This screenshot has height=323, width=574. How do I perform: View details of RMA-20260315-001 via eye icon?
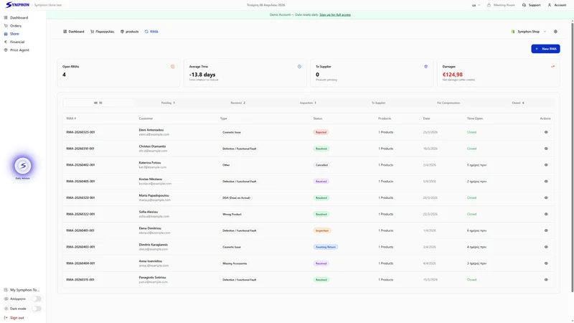546,279
